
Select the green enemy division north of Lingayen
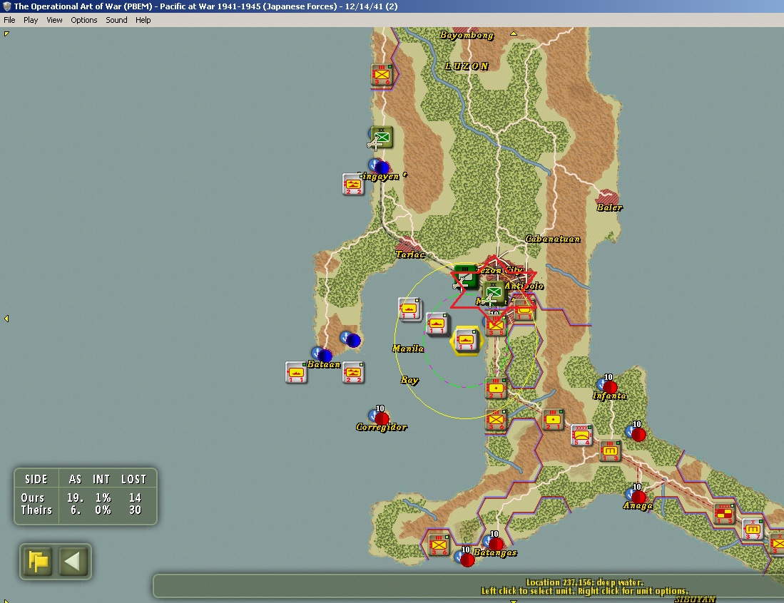point(382,138)
